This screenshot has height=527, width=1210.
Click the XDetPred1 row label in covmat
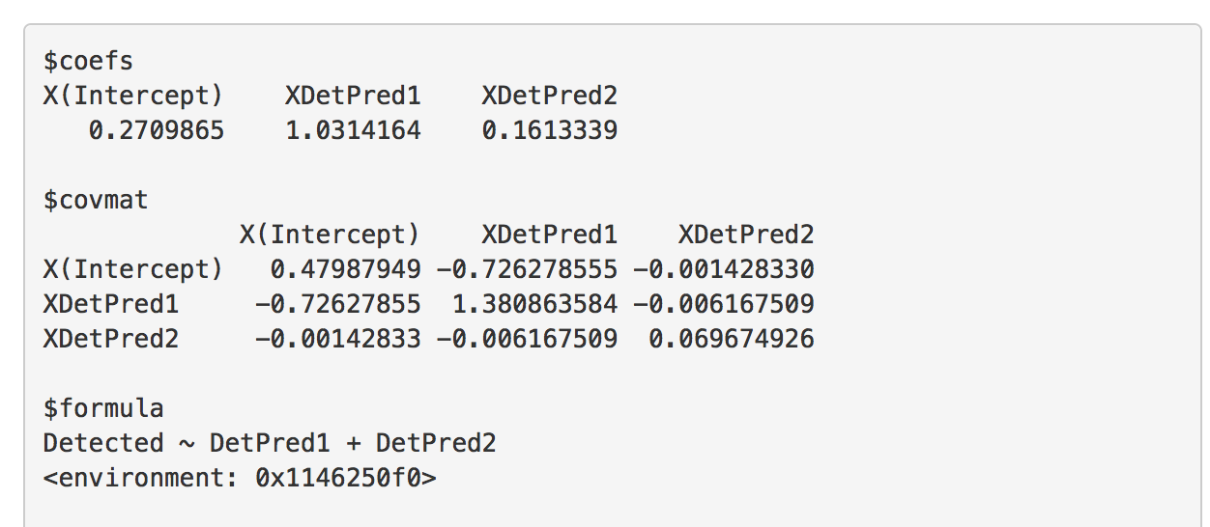(x=111, y=304)
